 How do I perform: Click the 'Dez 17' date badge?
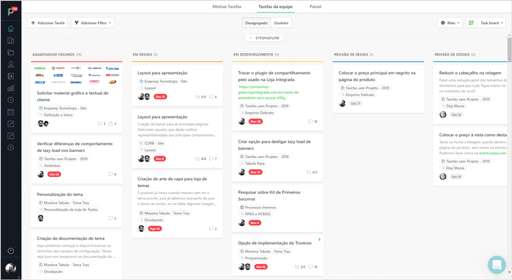point(355,103)
